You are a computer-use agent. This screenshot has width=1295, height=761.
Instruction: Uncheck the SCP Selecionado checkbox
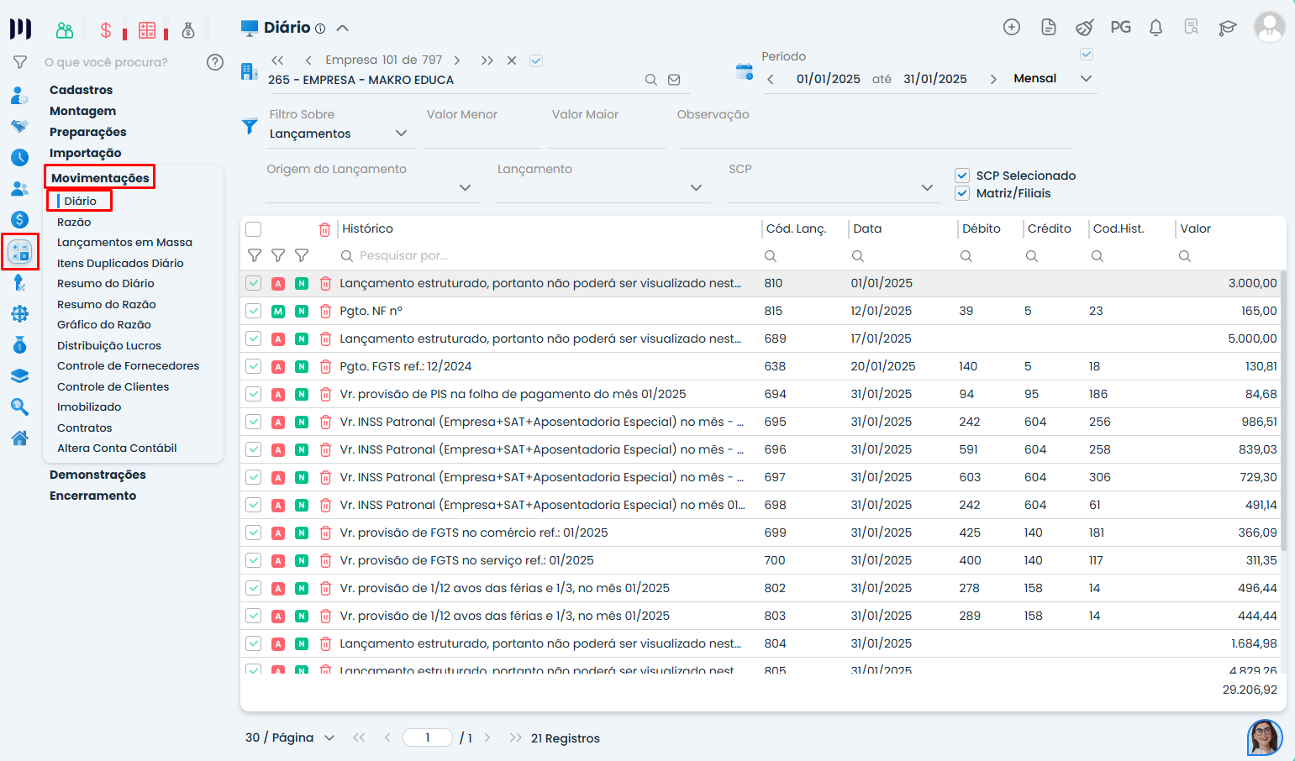[962, 176]
